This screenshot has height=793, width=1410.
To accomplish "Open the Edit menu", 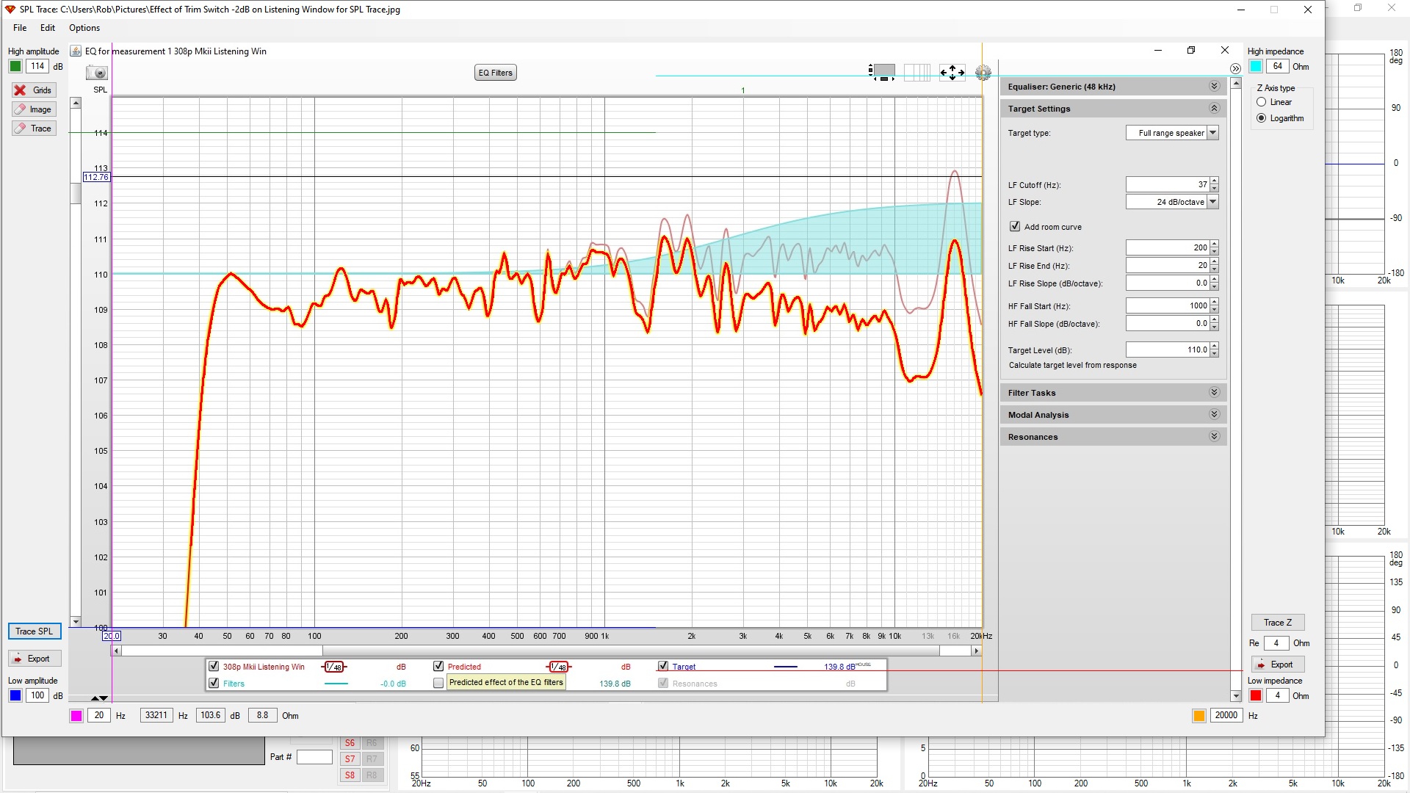I will (x=48, y=28).
